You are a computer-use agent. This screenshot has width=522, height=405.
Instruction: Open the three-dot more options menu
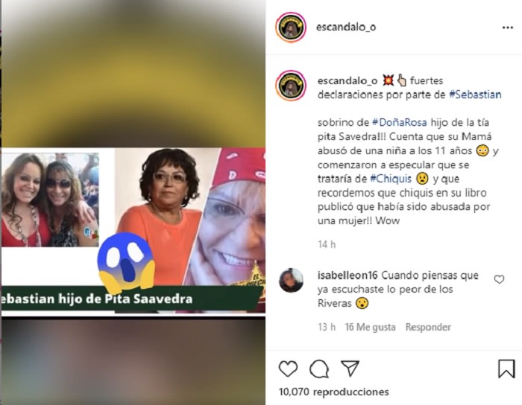507,28
